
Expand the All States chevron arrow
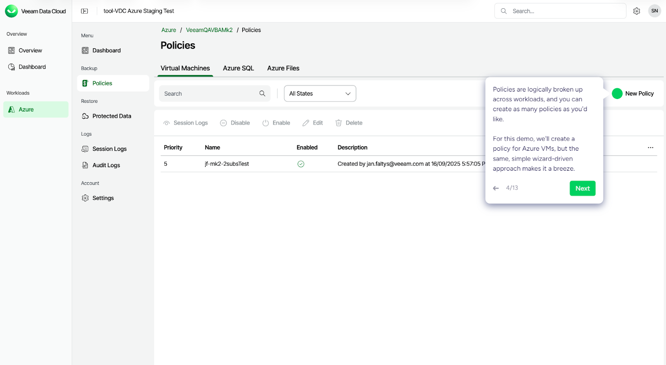348,94
